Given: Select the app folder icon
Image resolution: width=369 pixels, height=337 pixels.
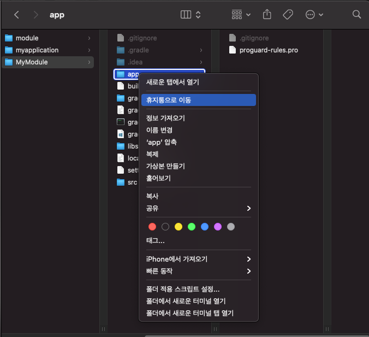Looking at the screenshot, I should coord(121,74).
